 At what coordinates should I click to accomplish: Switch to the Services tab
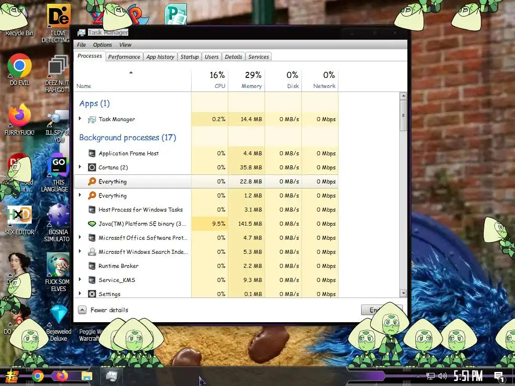pos(259,57)
